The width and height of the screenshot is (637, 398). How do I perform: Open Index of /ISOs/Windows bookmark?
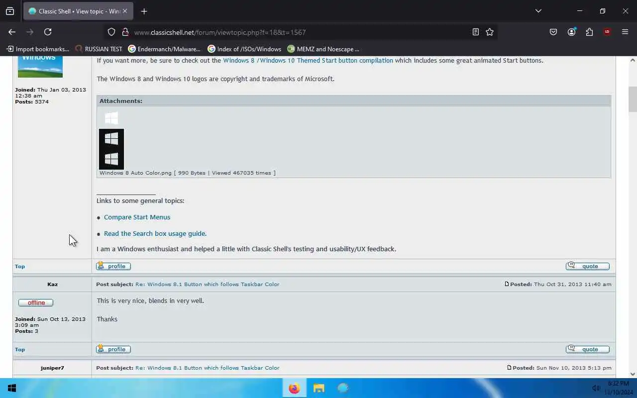pos(244,49)
